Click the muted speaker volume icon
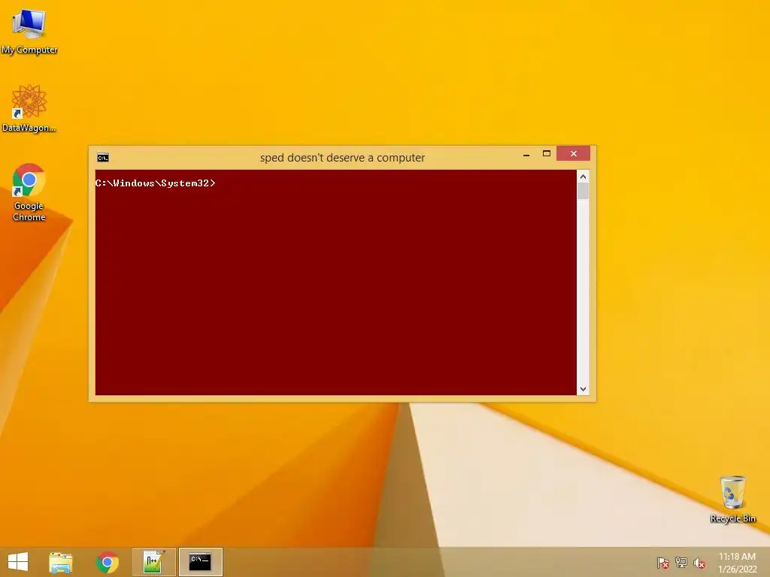Screen dimensions: 770x577 [699, 563]
